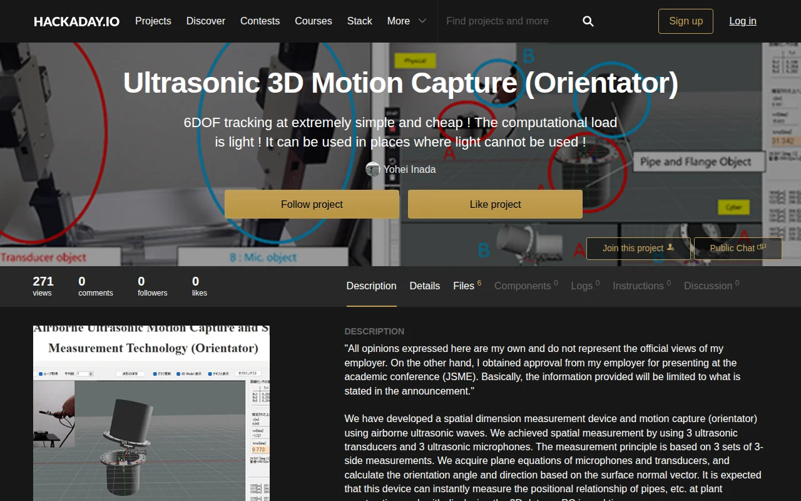
Task: Click Like project button
Action: tap(495, 204)
